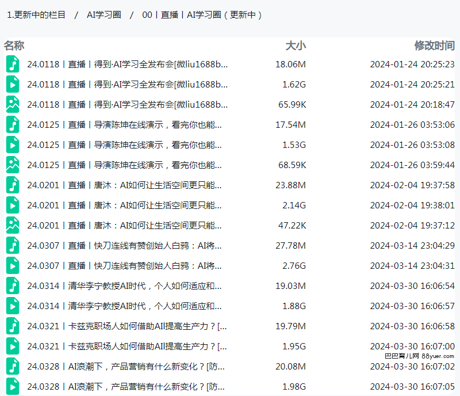Click the size value 47.22K
460x396 pixels.
[292, 225]
